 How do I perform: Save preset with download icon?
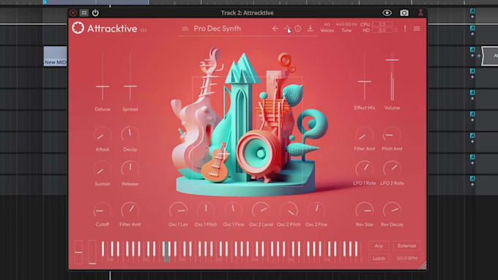point(310,29)
